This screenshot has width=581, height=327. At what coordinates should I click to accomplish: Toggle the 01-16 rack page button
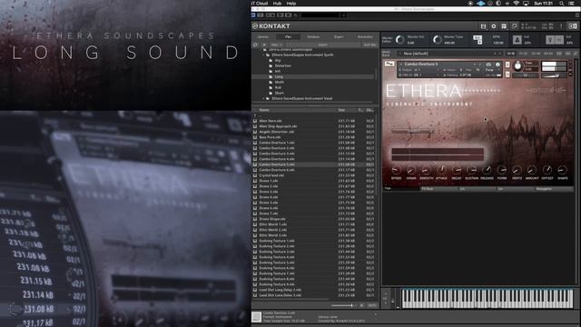pos(510,54)
